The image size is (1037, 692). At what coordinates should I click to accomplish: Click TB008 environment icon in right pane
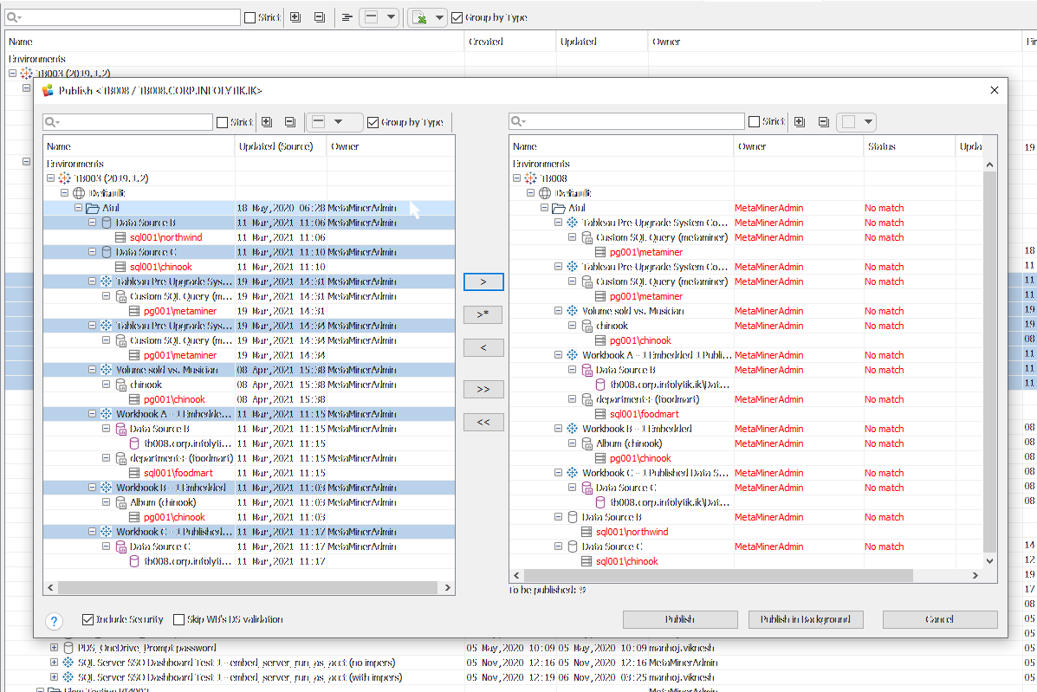click(530, 178)
